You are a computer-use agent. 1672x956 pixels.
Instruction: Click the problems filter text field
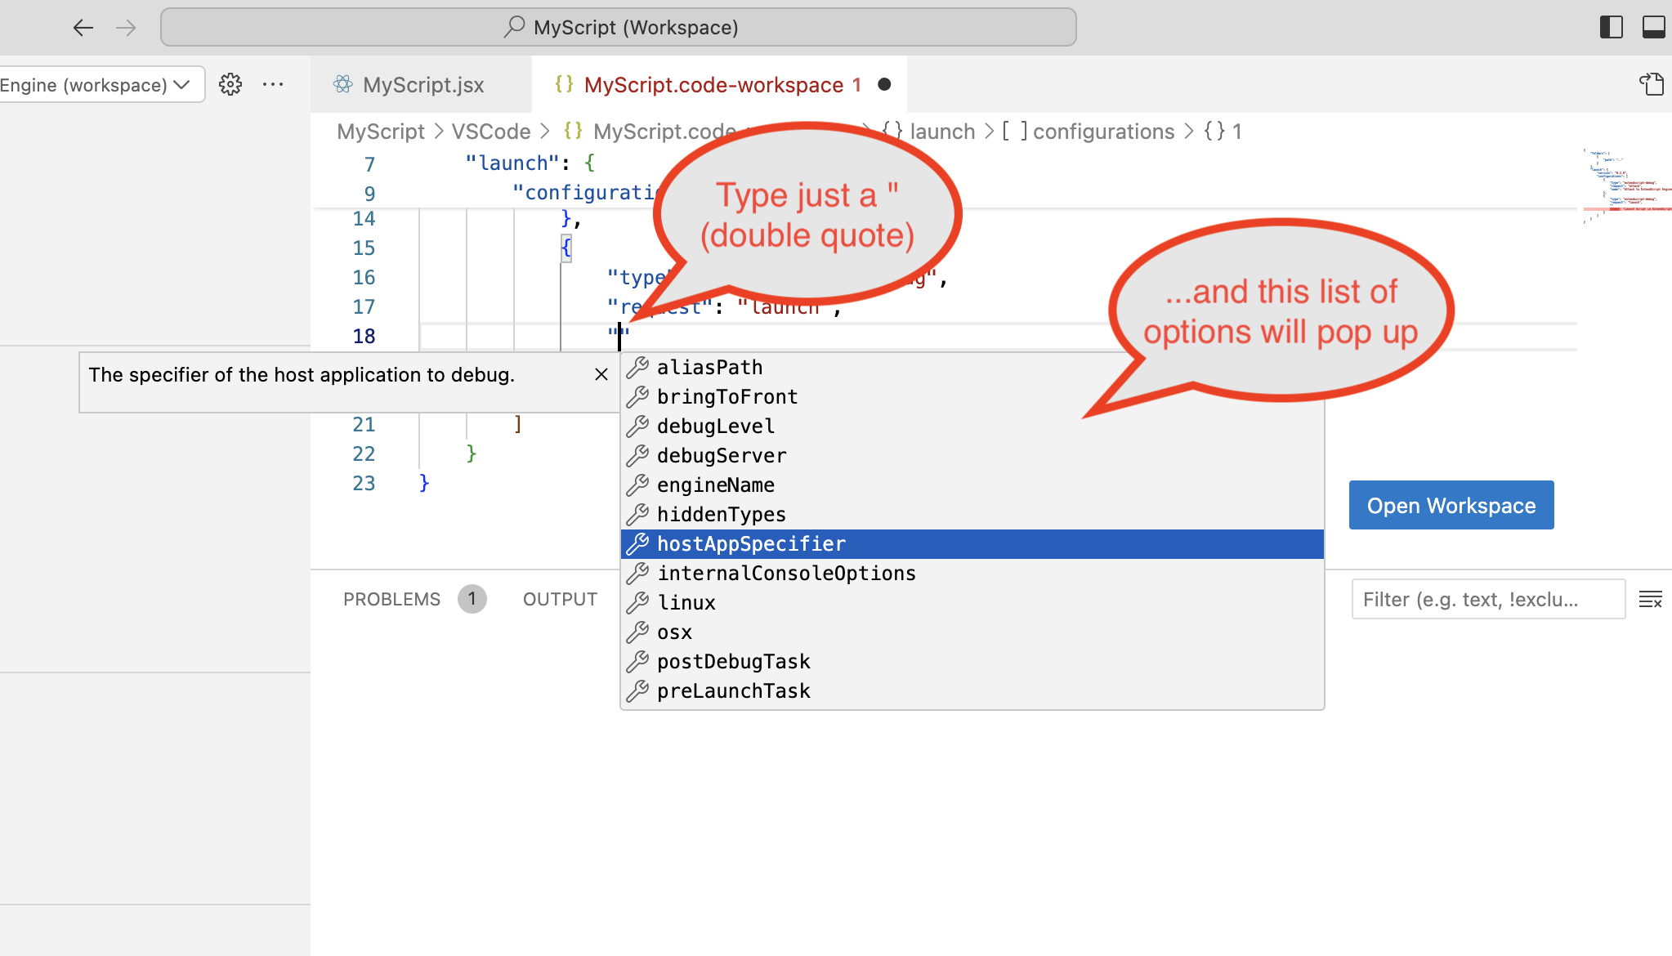click(x=1487, y=600)
